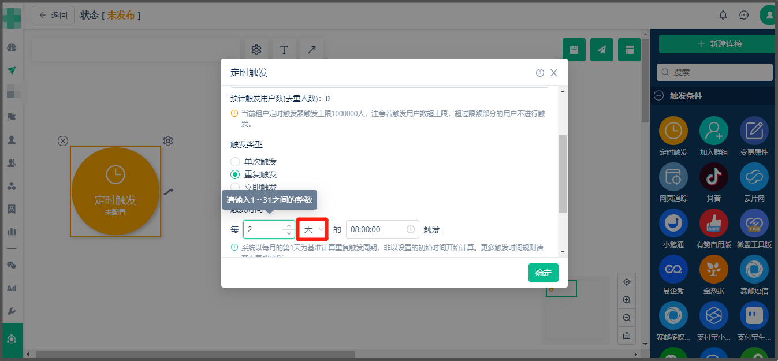
Task: Click the help question mark in dialog
Action: pos(540,73)
